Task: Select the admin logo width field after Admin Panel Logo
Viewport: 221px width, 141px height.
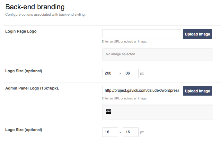Action: [110, 132]
